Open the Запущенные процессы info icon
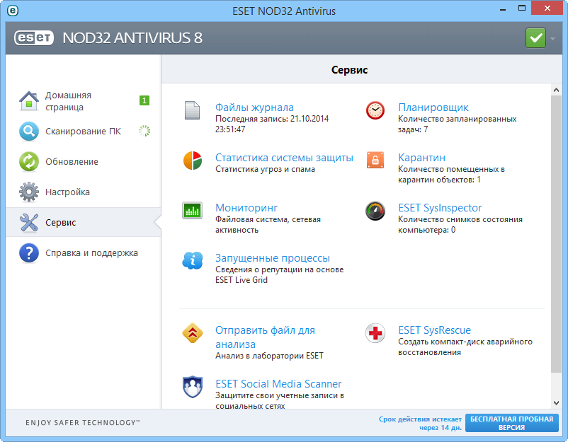Screen dimensions: 568x442 191,260
